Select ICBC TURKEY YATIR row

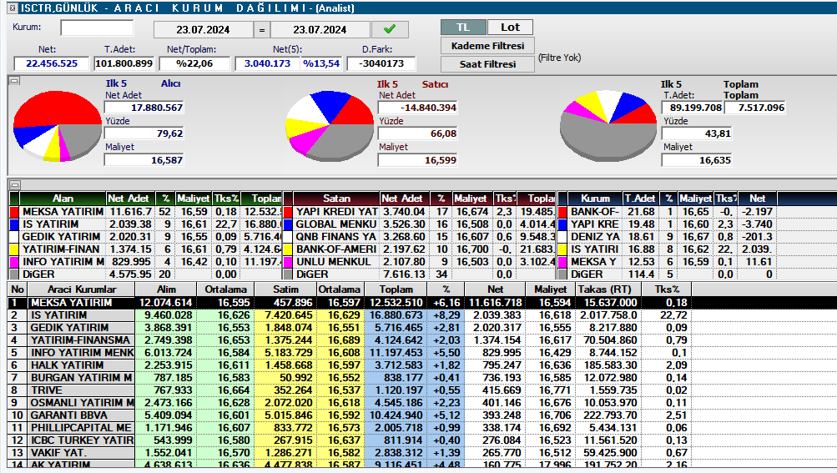pos(421,440)
